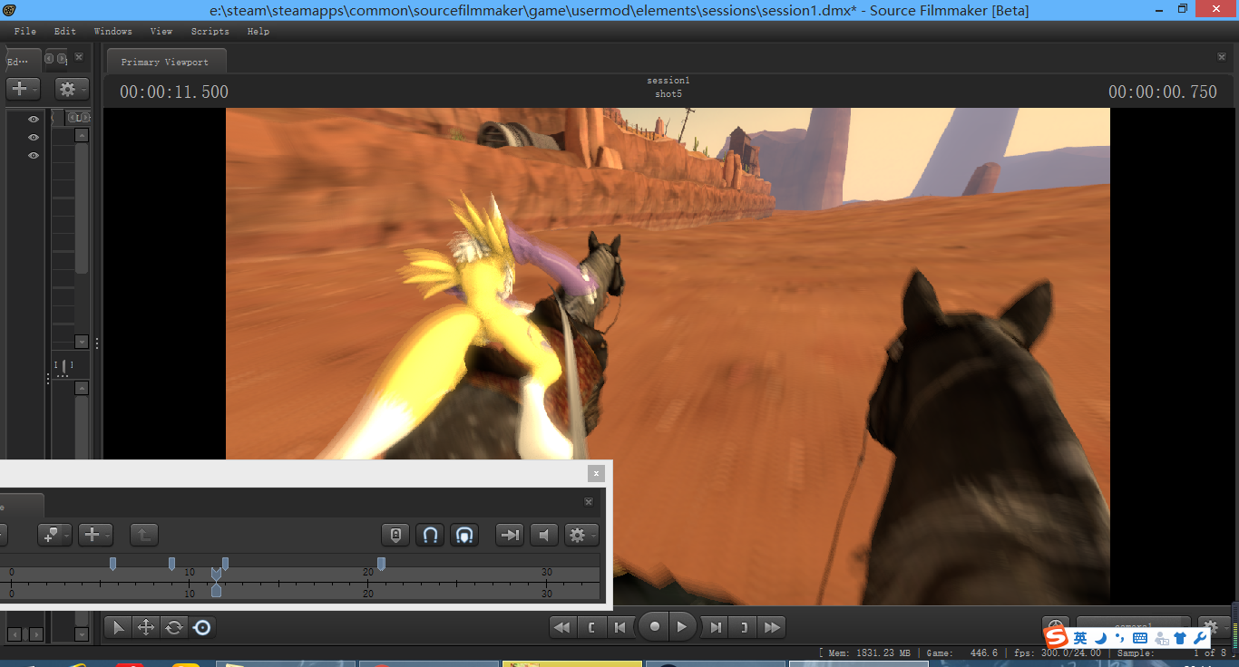The height and width of the screenshot is (667, 1239).
Task: Click the left bracket previous-clip playback button
Action: [592, 627]
